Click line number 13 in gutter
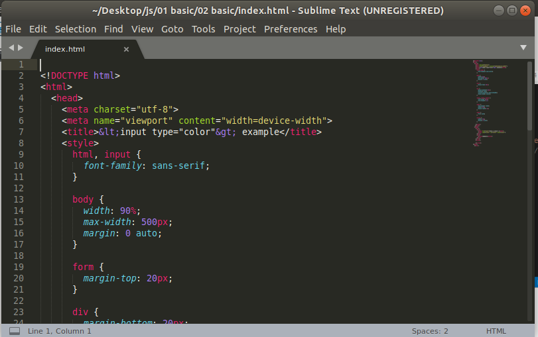538x337 pixels. pos(19,199)
